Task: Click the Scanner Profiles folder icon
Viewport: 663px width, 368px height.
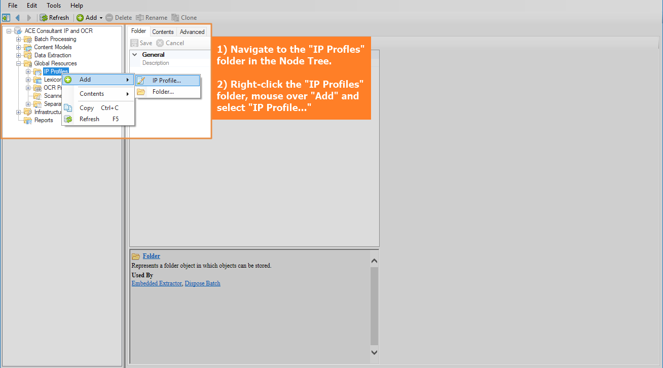Action: [x=38, y=96]
